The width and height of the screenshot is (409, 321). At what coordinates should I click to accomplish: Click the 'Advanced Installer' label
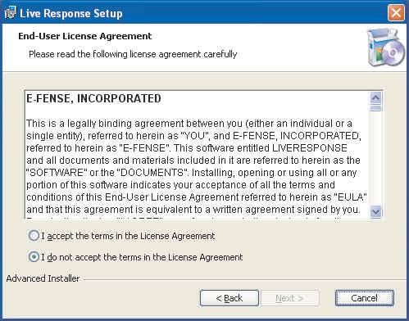[x=43, y=278]
